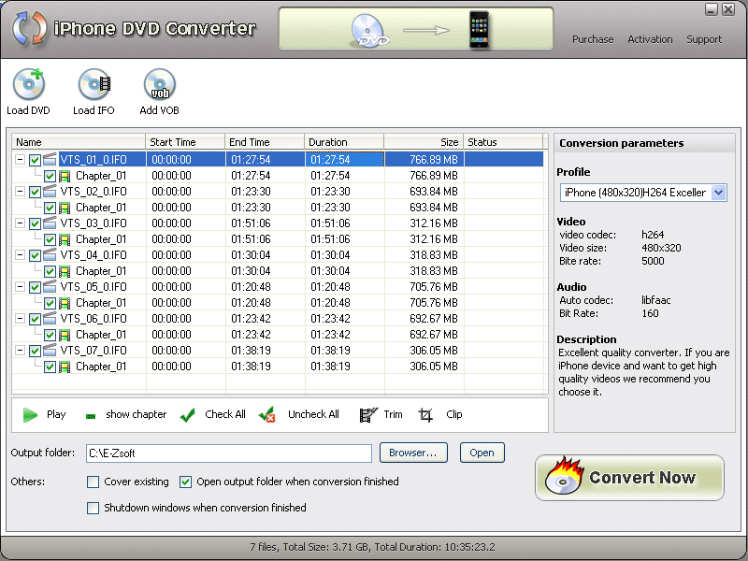This screenshot has height=561, width=748.
Task: Open the Activation menu link
Action: [650, 39]
